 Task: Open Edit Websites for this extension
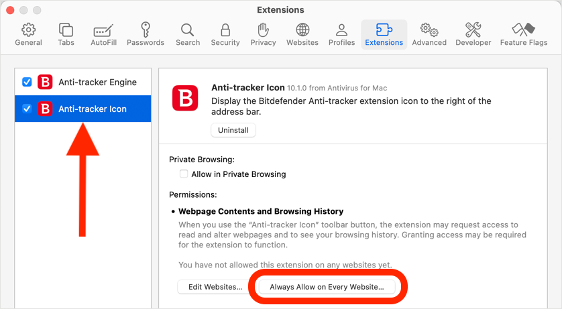[x=215, y=287]
